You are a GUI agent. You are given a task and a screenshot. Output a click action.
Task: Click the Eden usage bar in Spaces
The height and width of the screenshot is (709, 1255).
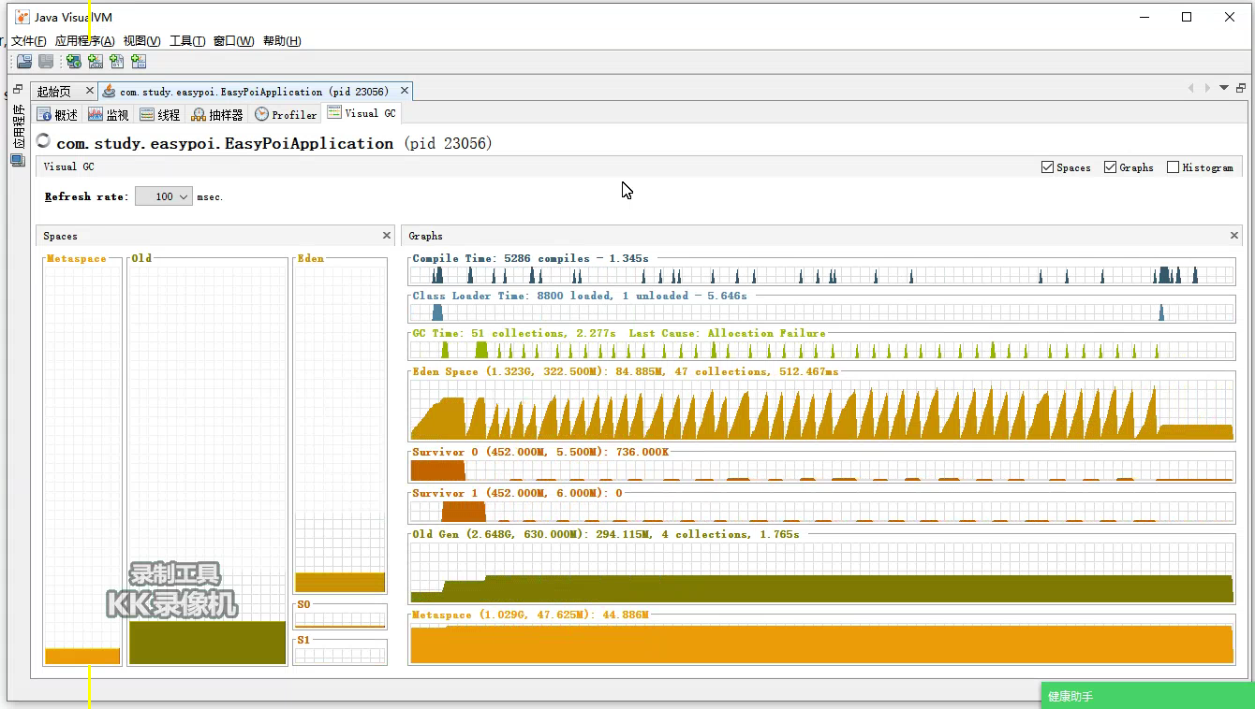tap(340, 582)
